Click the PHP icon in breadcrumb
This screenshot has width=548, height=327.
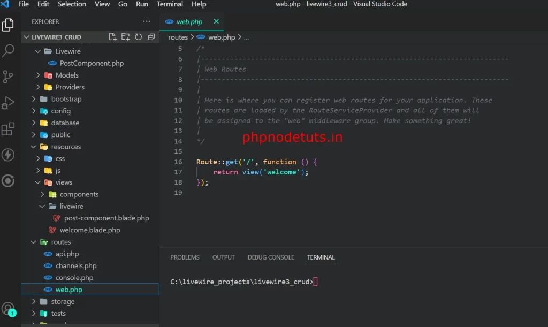pyautogui.click(x=201, y=37)
